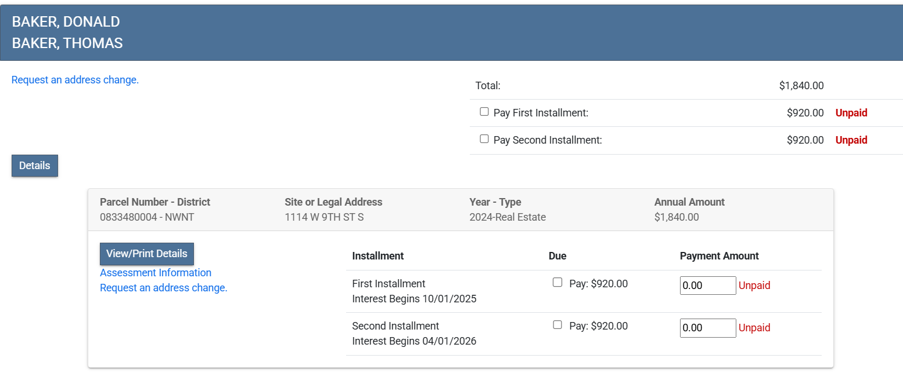Click the 2024-Real Estate year type
Image resolution: width=903 pixels, height=373 pixels.
(508, 218)
